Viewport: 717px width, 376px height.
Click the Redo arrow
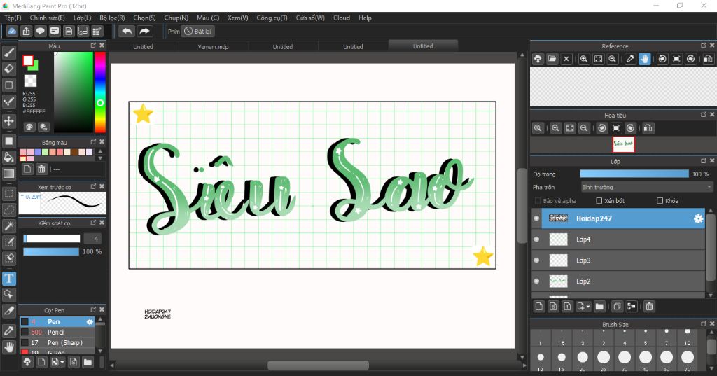click(x=144, y=31)
